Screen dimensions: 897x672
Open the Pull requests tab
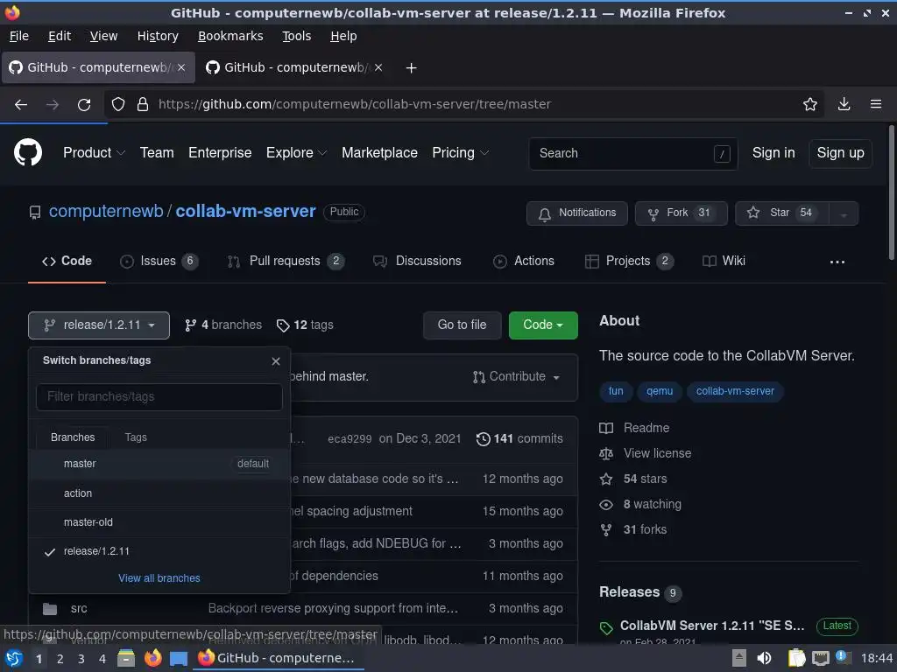coord(285,261)
